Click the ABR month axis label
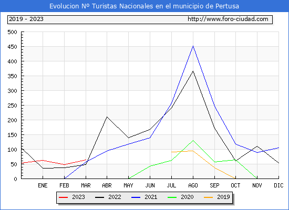Image resolution: width=289 pixels, height=210 pixels. click(107, 185)
